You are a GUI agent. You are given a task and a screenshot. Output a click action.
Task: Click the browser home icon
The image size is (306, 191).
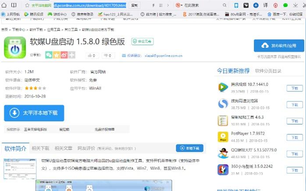click(x=4, y=5)
